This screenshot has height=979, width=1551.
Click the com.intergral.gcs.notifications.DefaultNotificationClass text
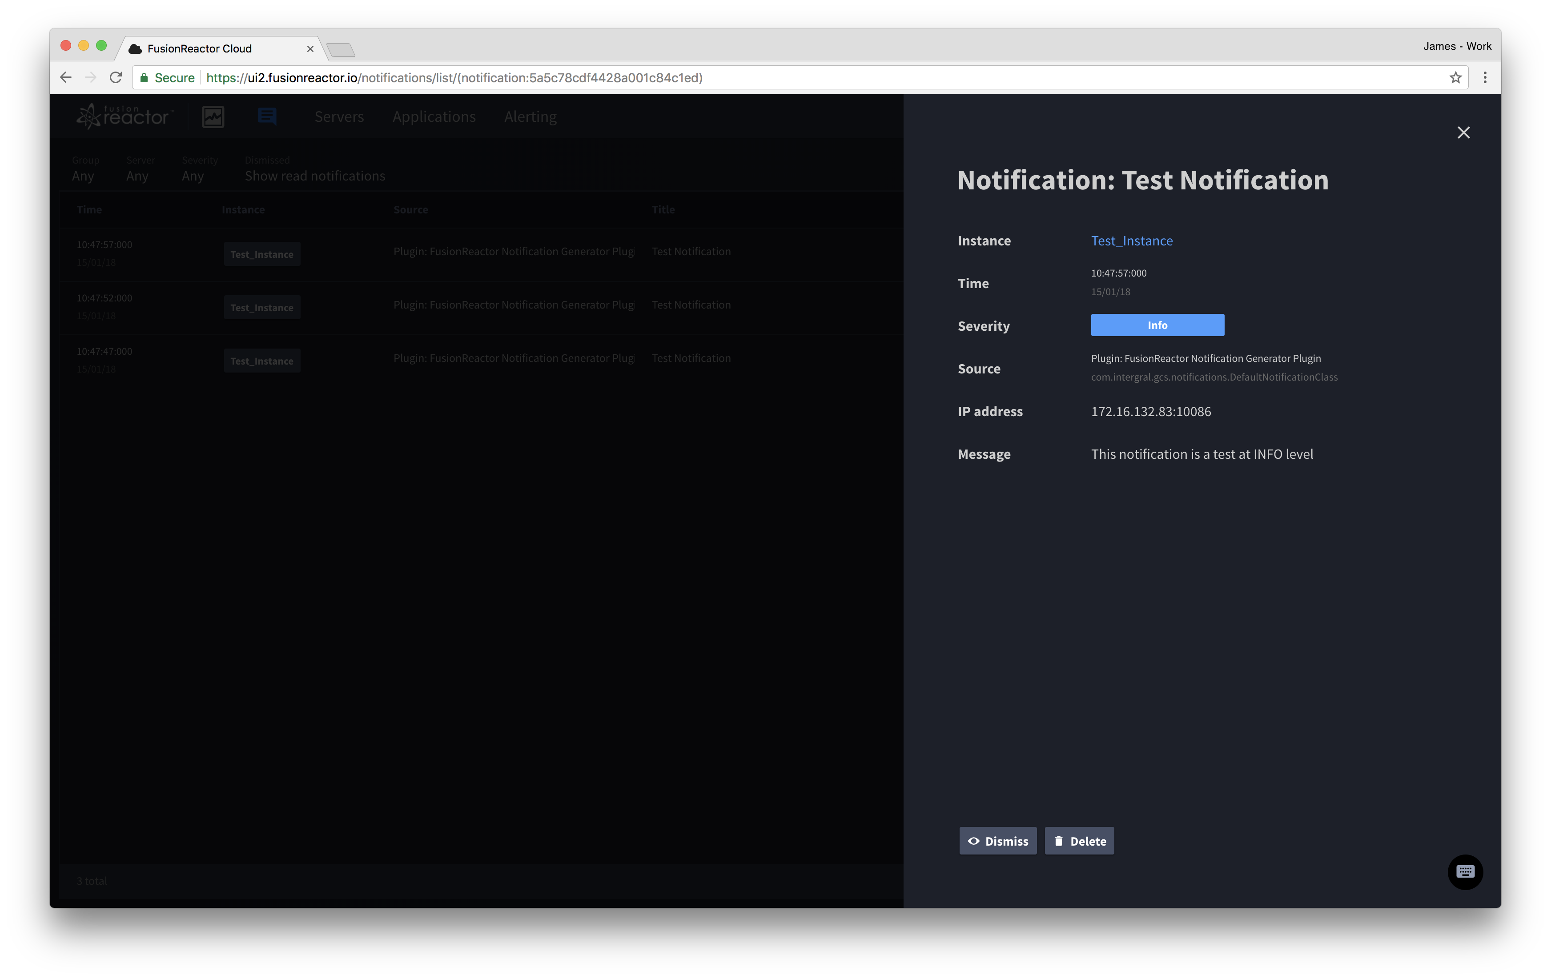1214,377
